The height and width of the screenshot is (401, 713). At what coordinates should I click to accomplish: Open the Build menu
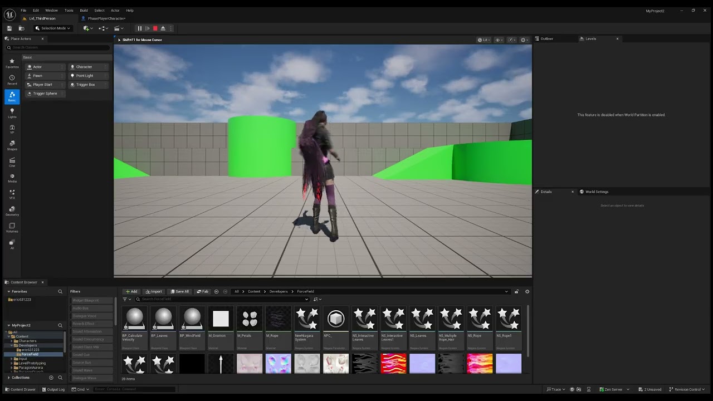pyautogui.click(x=84, y=11)
